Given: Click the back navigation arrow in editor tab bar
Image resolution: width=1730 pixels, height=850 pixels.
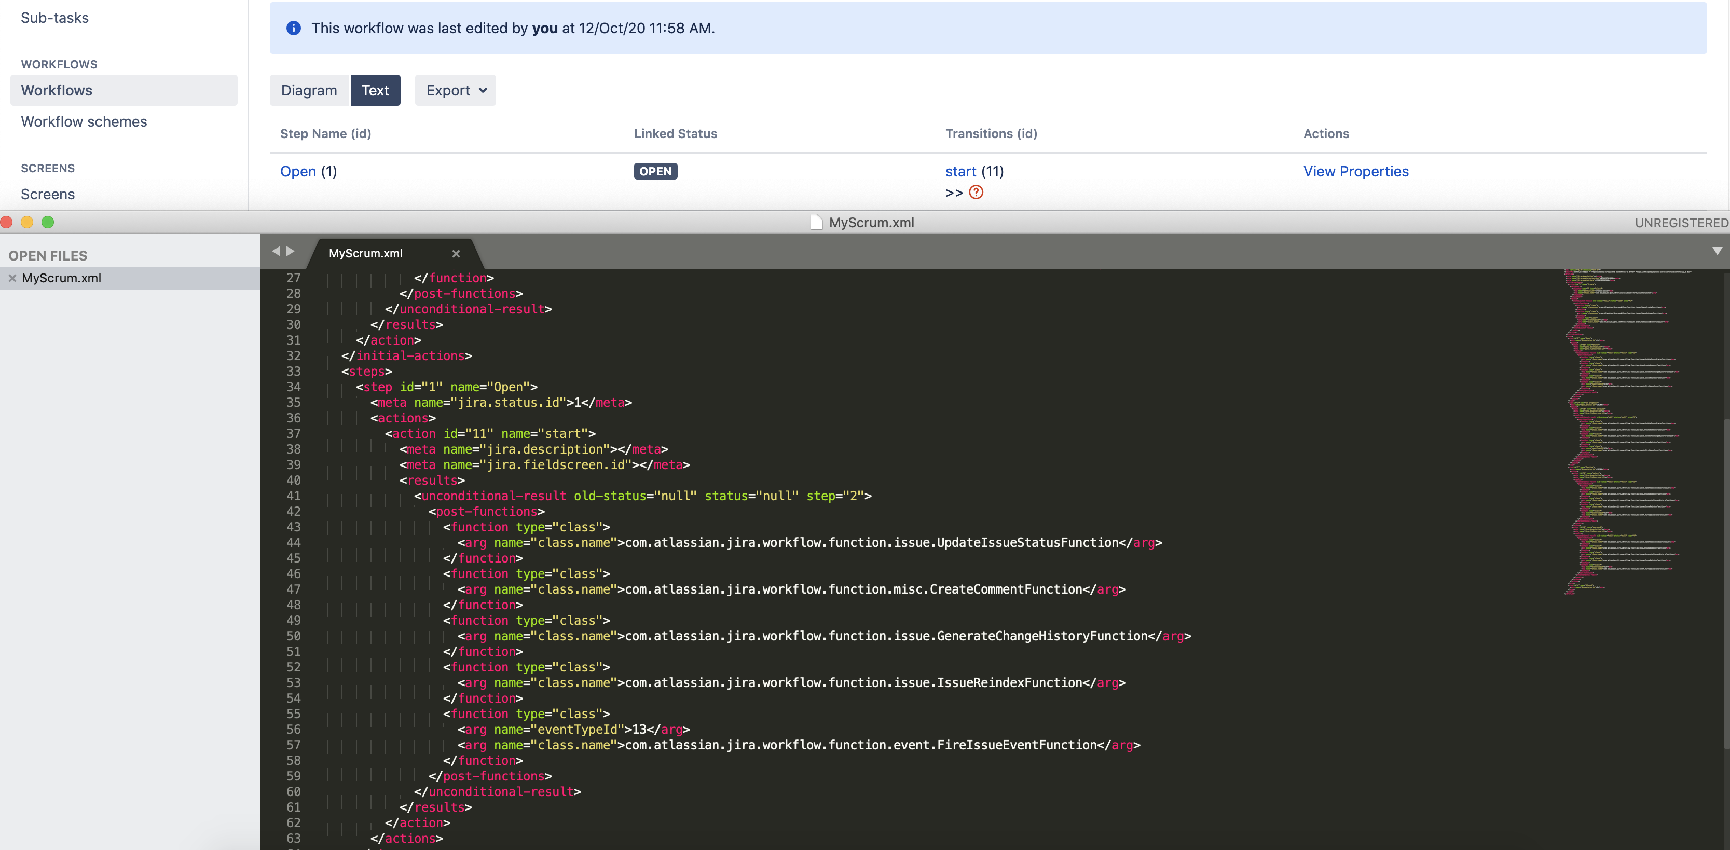Looking at the screenshot, I should pyautogui.click(x=276, y=251).
